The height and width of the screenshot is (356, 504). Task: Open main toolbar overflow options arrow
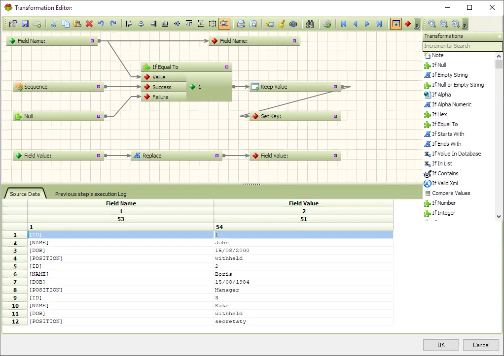[417, 25]
